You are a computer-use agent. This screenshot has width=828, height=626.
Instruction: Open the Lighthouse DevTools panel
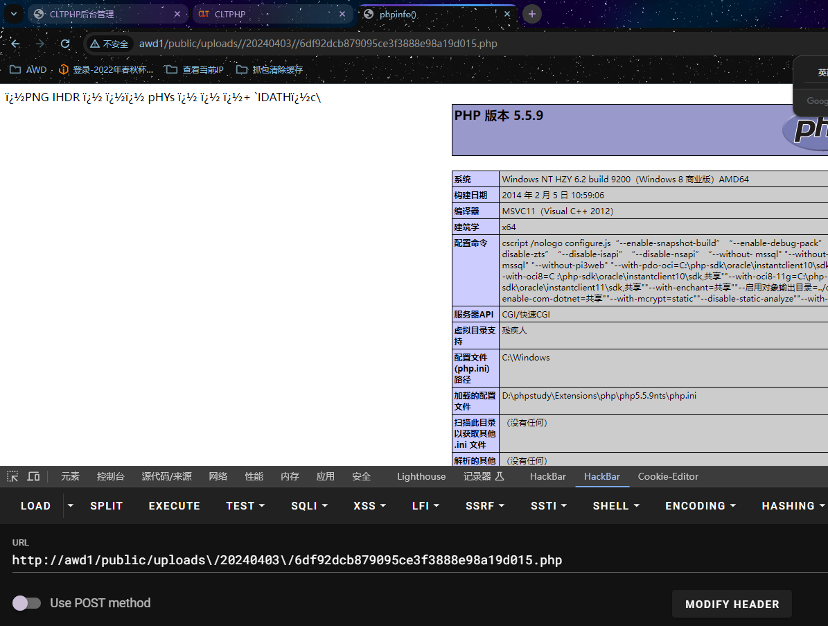[x=421, y=476]
